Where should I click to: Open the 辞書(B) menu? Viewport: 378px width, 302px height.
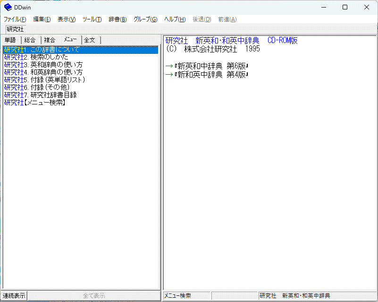tap(118, 19)
